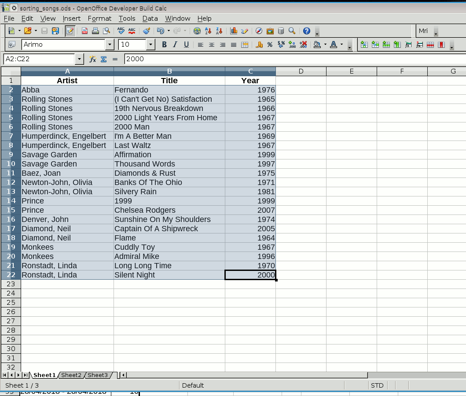Open the Insert Chart tool

[x=234, y=31]
